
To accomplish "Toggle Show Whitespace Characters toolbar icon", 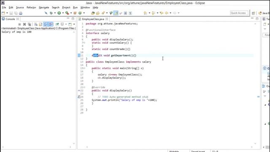I will coord(130,13).
